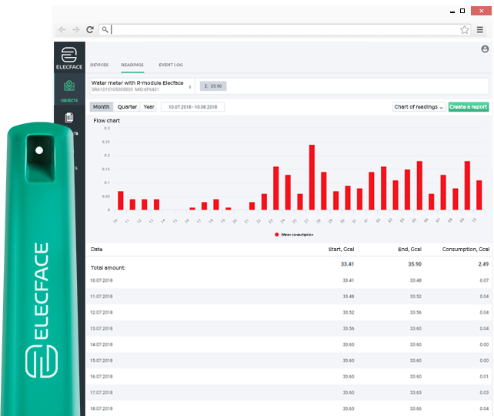Open the water meter device selector
The height and width of the screenshot is (416, 494).
coord(142,86)
